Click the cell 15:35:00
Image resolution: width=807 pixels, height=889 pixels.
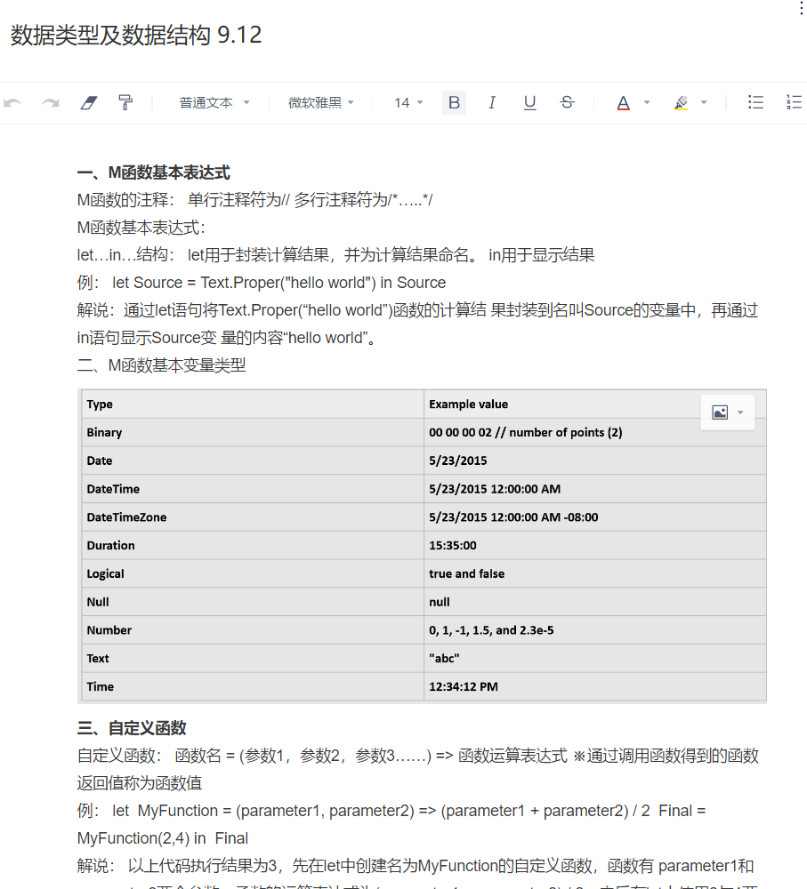point(594,546)
